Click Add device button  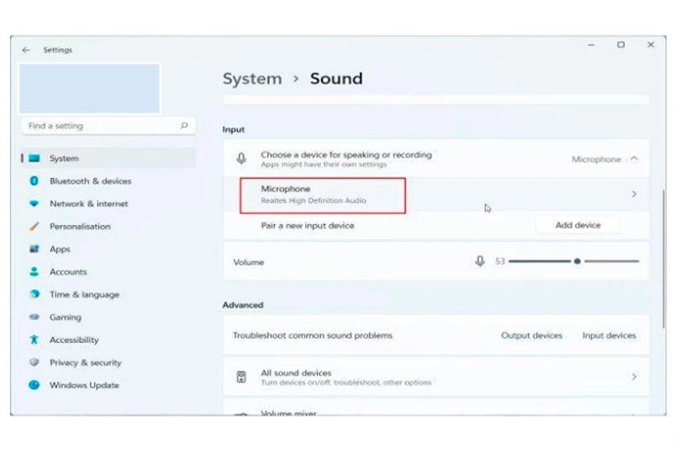[x=578, y=225]
